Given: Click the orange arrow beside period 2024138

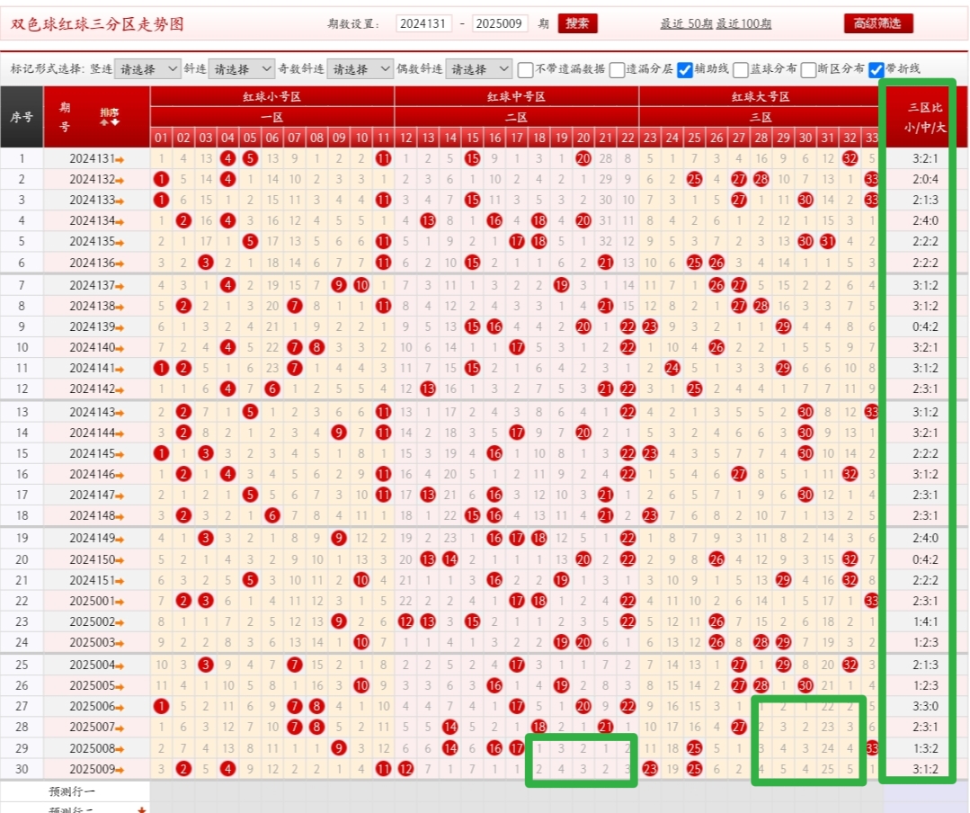Looking at the screenshot, I should 120,307.
